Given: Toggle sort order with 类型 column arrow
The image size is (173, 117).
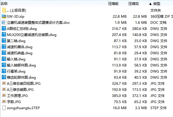Looking at the screenshot, I should click(150, 4).
